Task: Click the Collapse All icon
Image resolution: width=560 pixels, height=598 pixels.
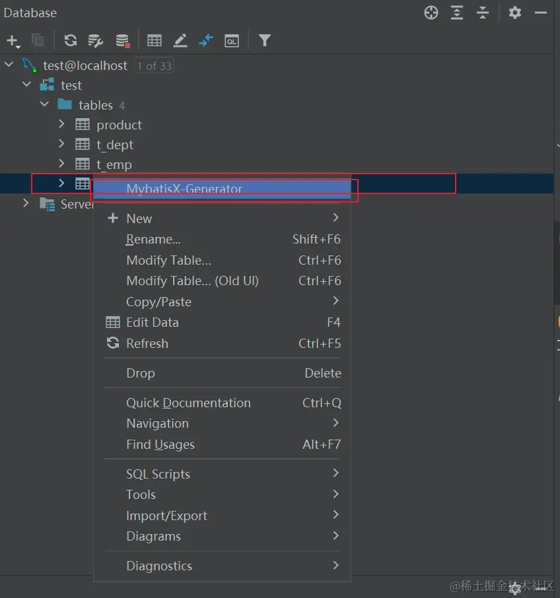Action: point(483,13)
